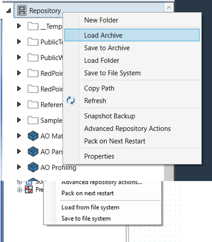Click the Repository server icon

coord(22,11)
